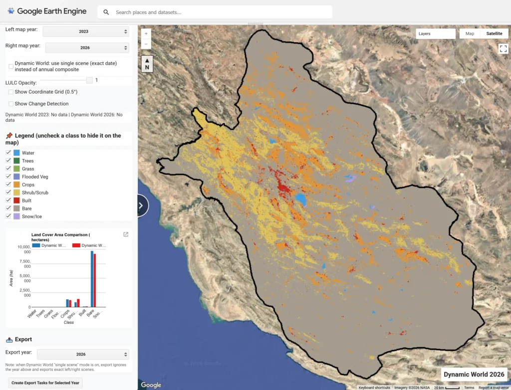Switch to Map view tab

click(470, 33)
